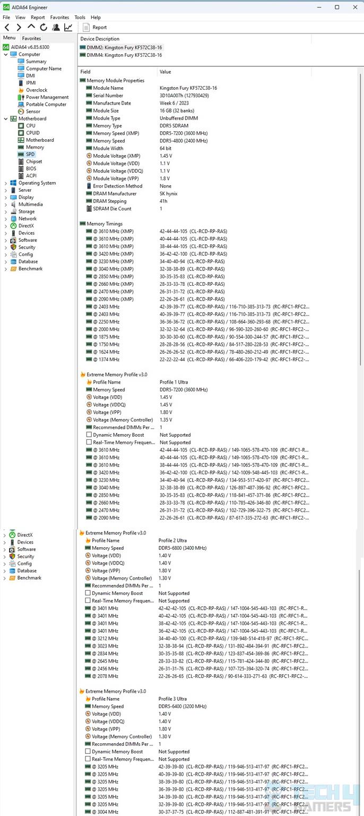Go forward with the right arrow toolbar icon

click(x=19, y=27)
